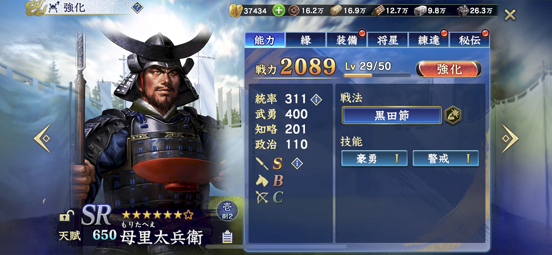The height and width of the screenshot is (255, 552).
Task: Click the level experience progress bar
Action: point(378,76)
